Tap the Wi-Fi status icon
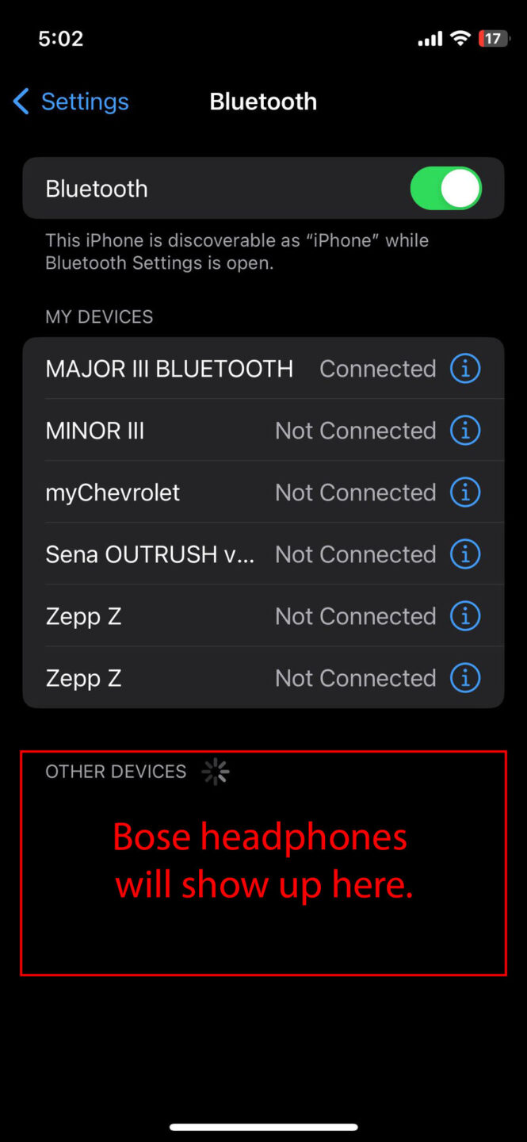 [x=460, y=38]
